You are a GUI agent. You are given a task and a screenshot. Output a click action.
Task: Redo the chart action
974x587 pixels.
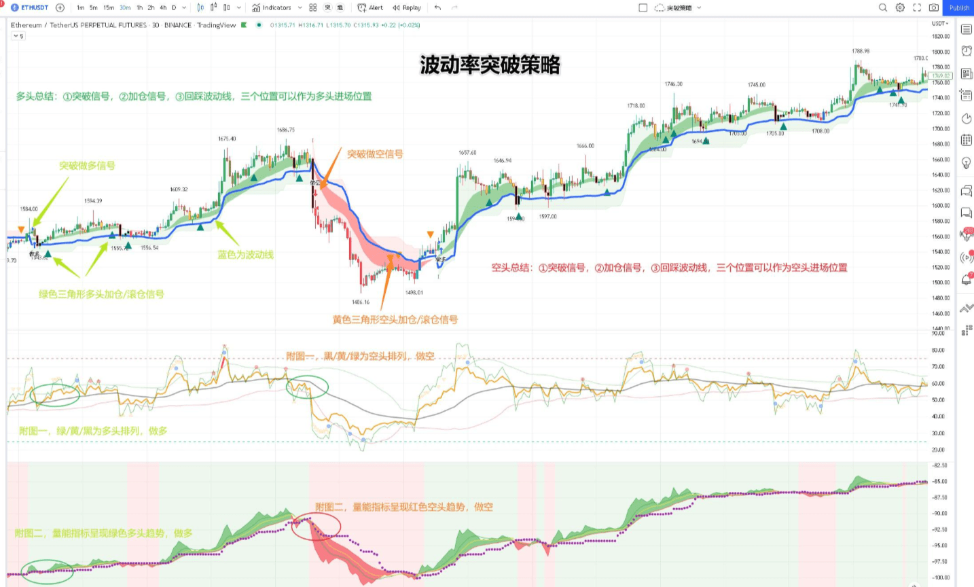point(454,7)
